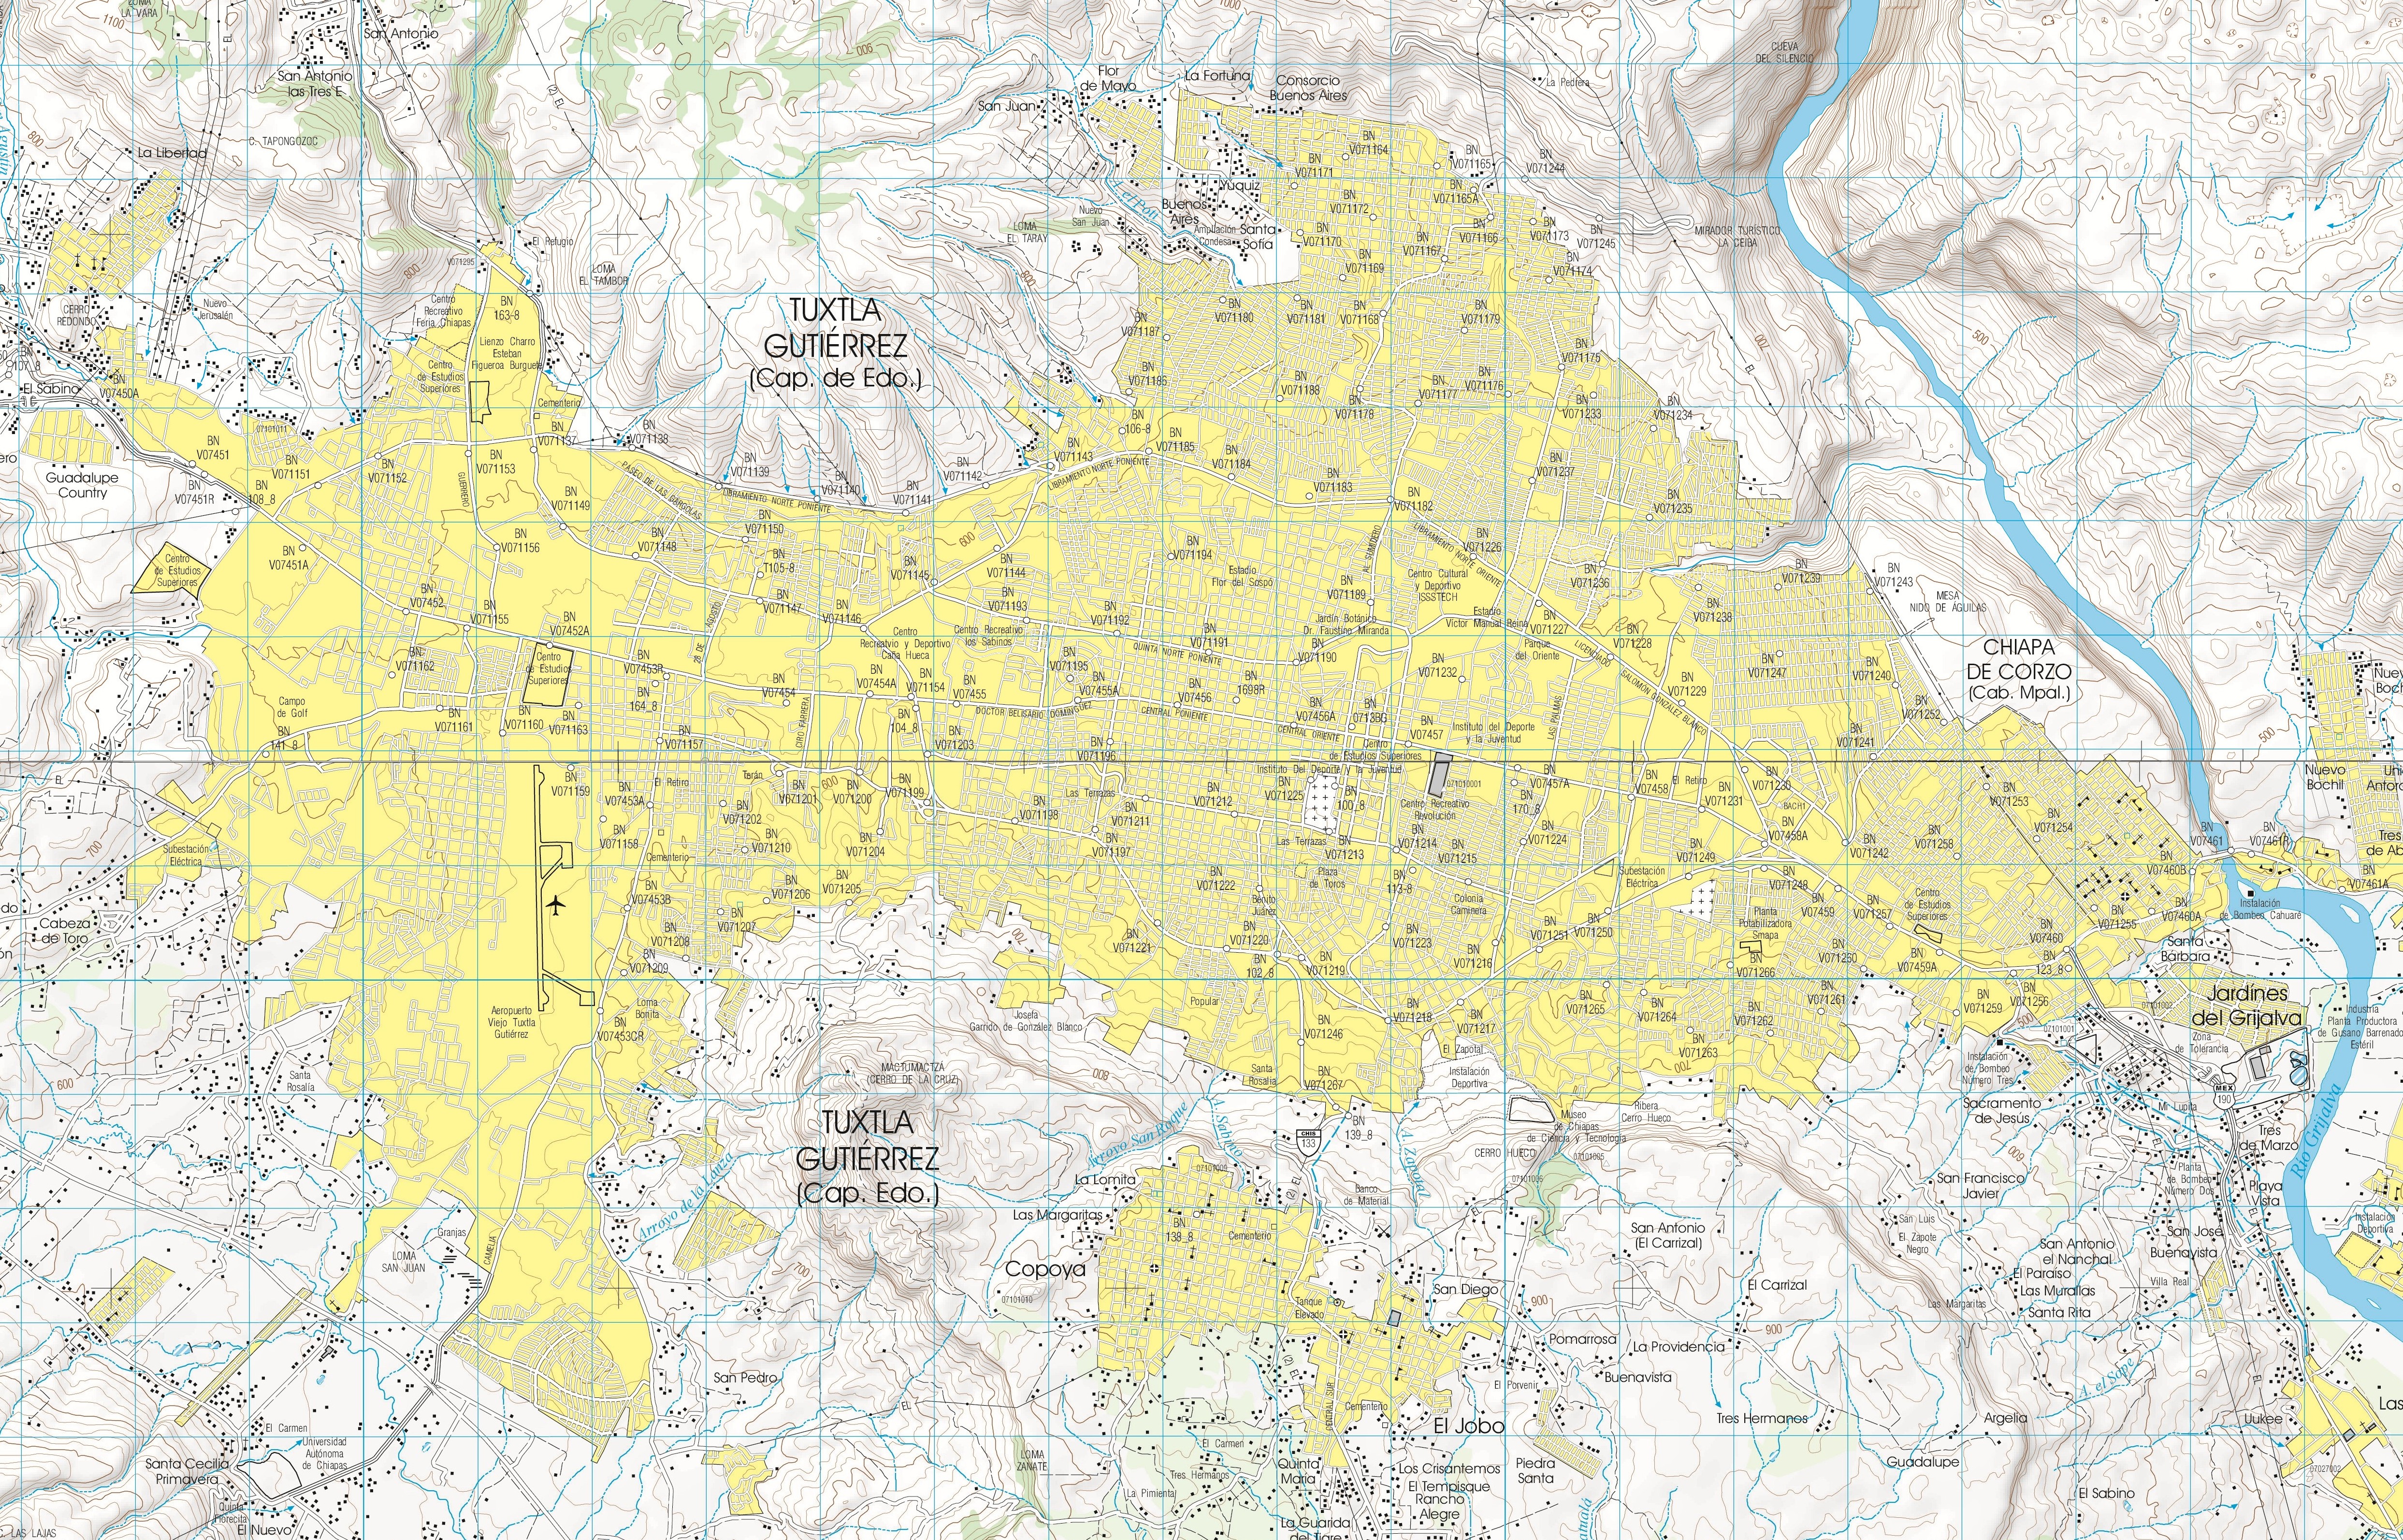Click the Copoya town label
2403x1540 pixels.
[1044, 1269]
